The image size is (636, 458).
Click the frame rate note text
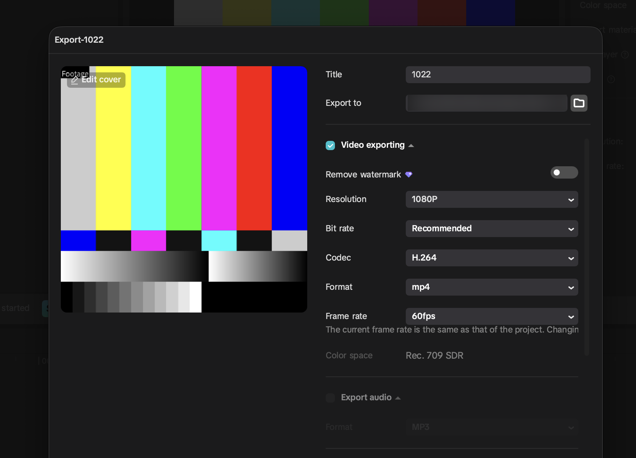452,330
